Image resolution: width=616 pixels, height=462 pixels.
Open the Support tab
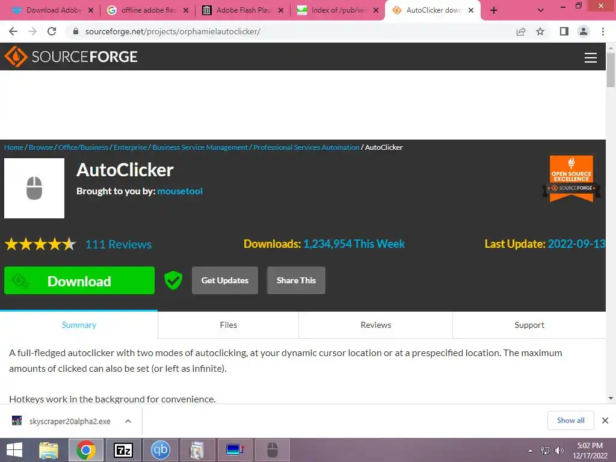pos(529,325)
